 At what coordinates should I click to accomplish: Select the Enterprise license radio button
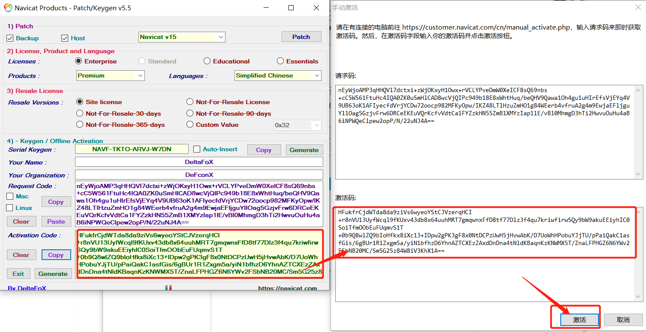[x=78, y=61]
